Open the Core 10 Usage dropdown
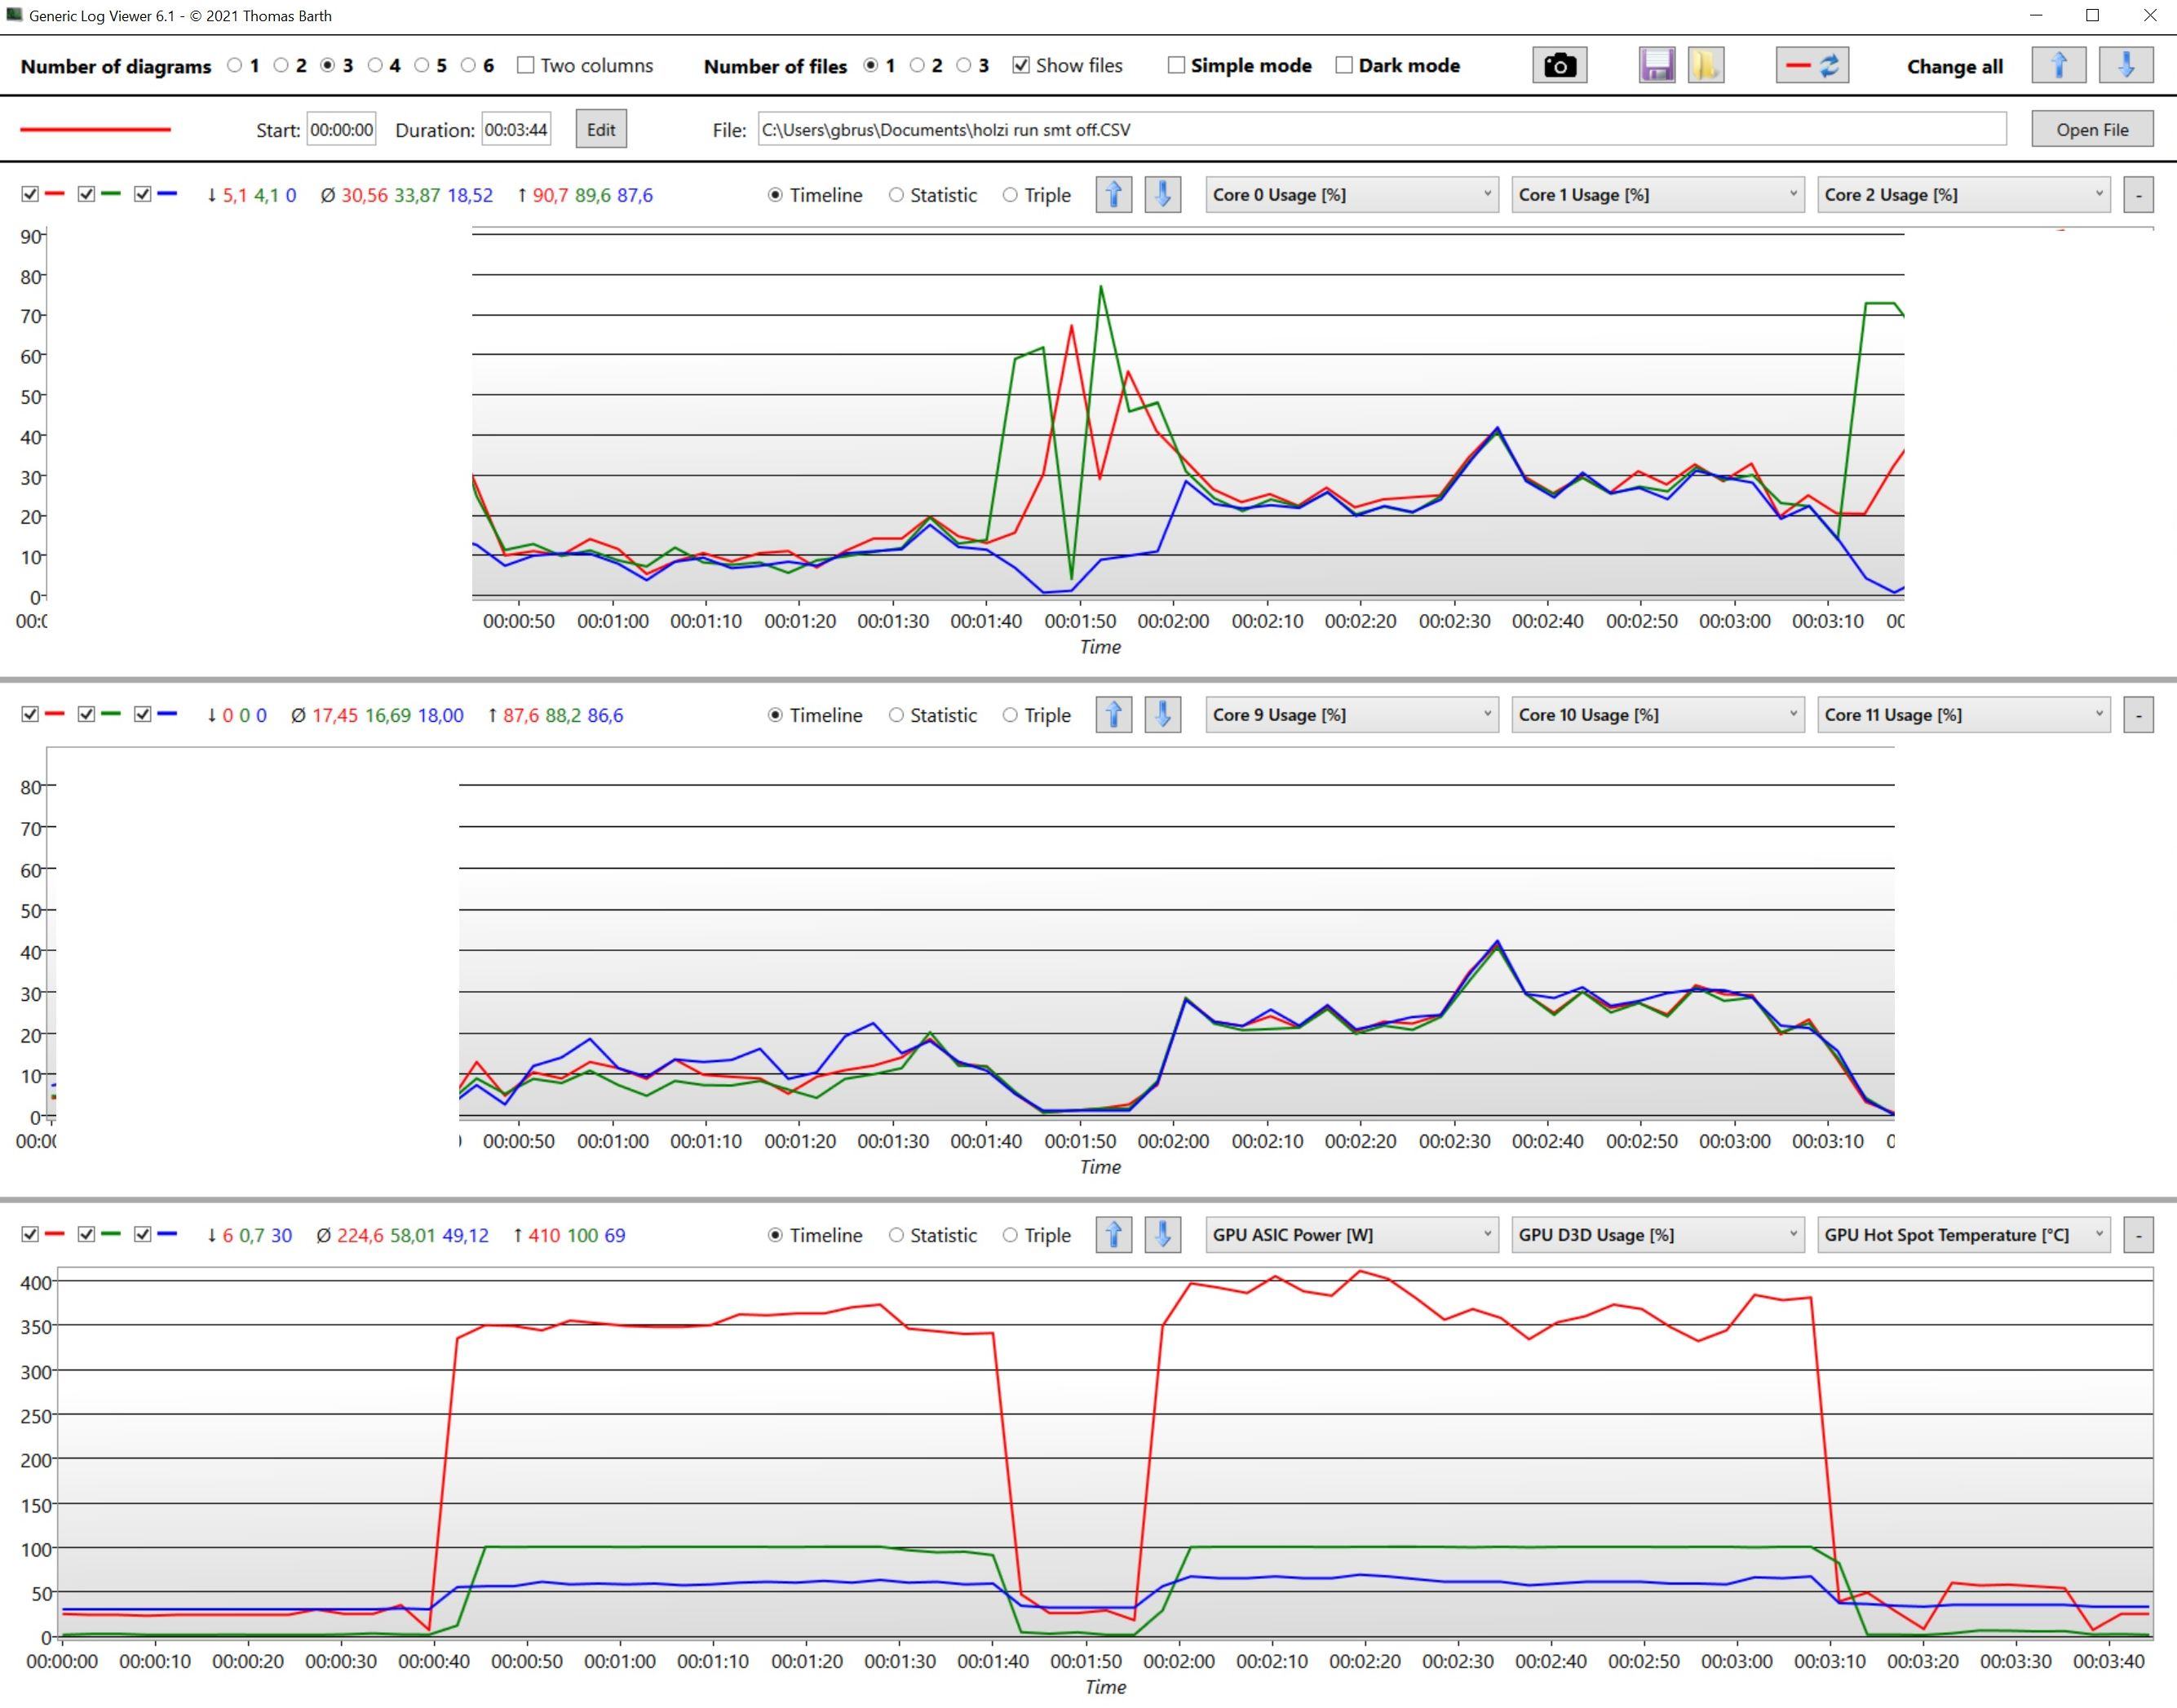 pos(1657,715)
